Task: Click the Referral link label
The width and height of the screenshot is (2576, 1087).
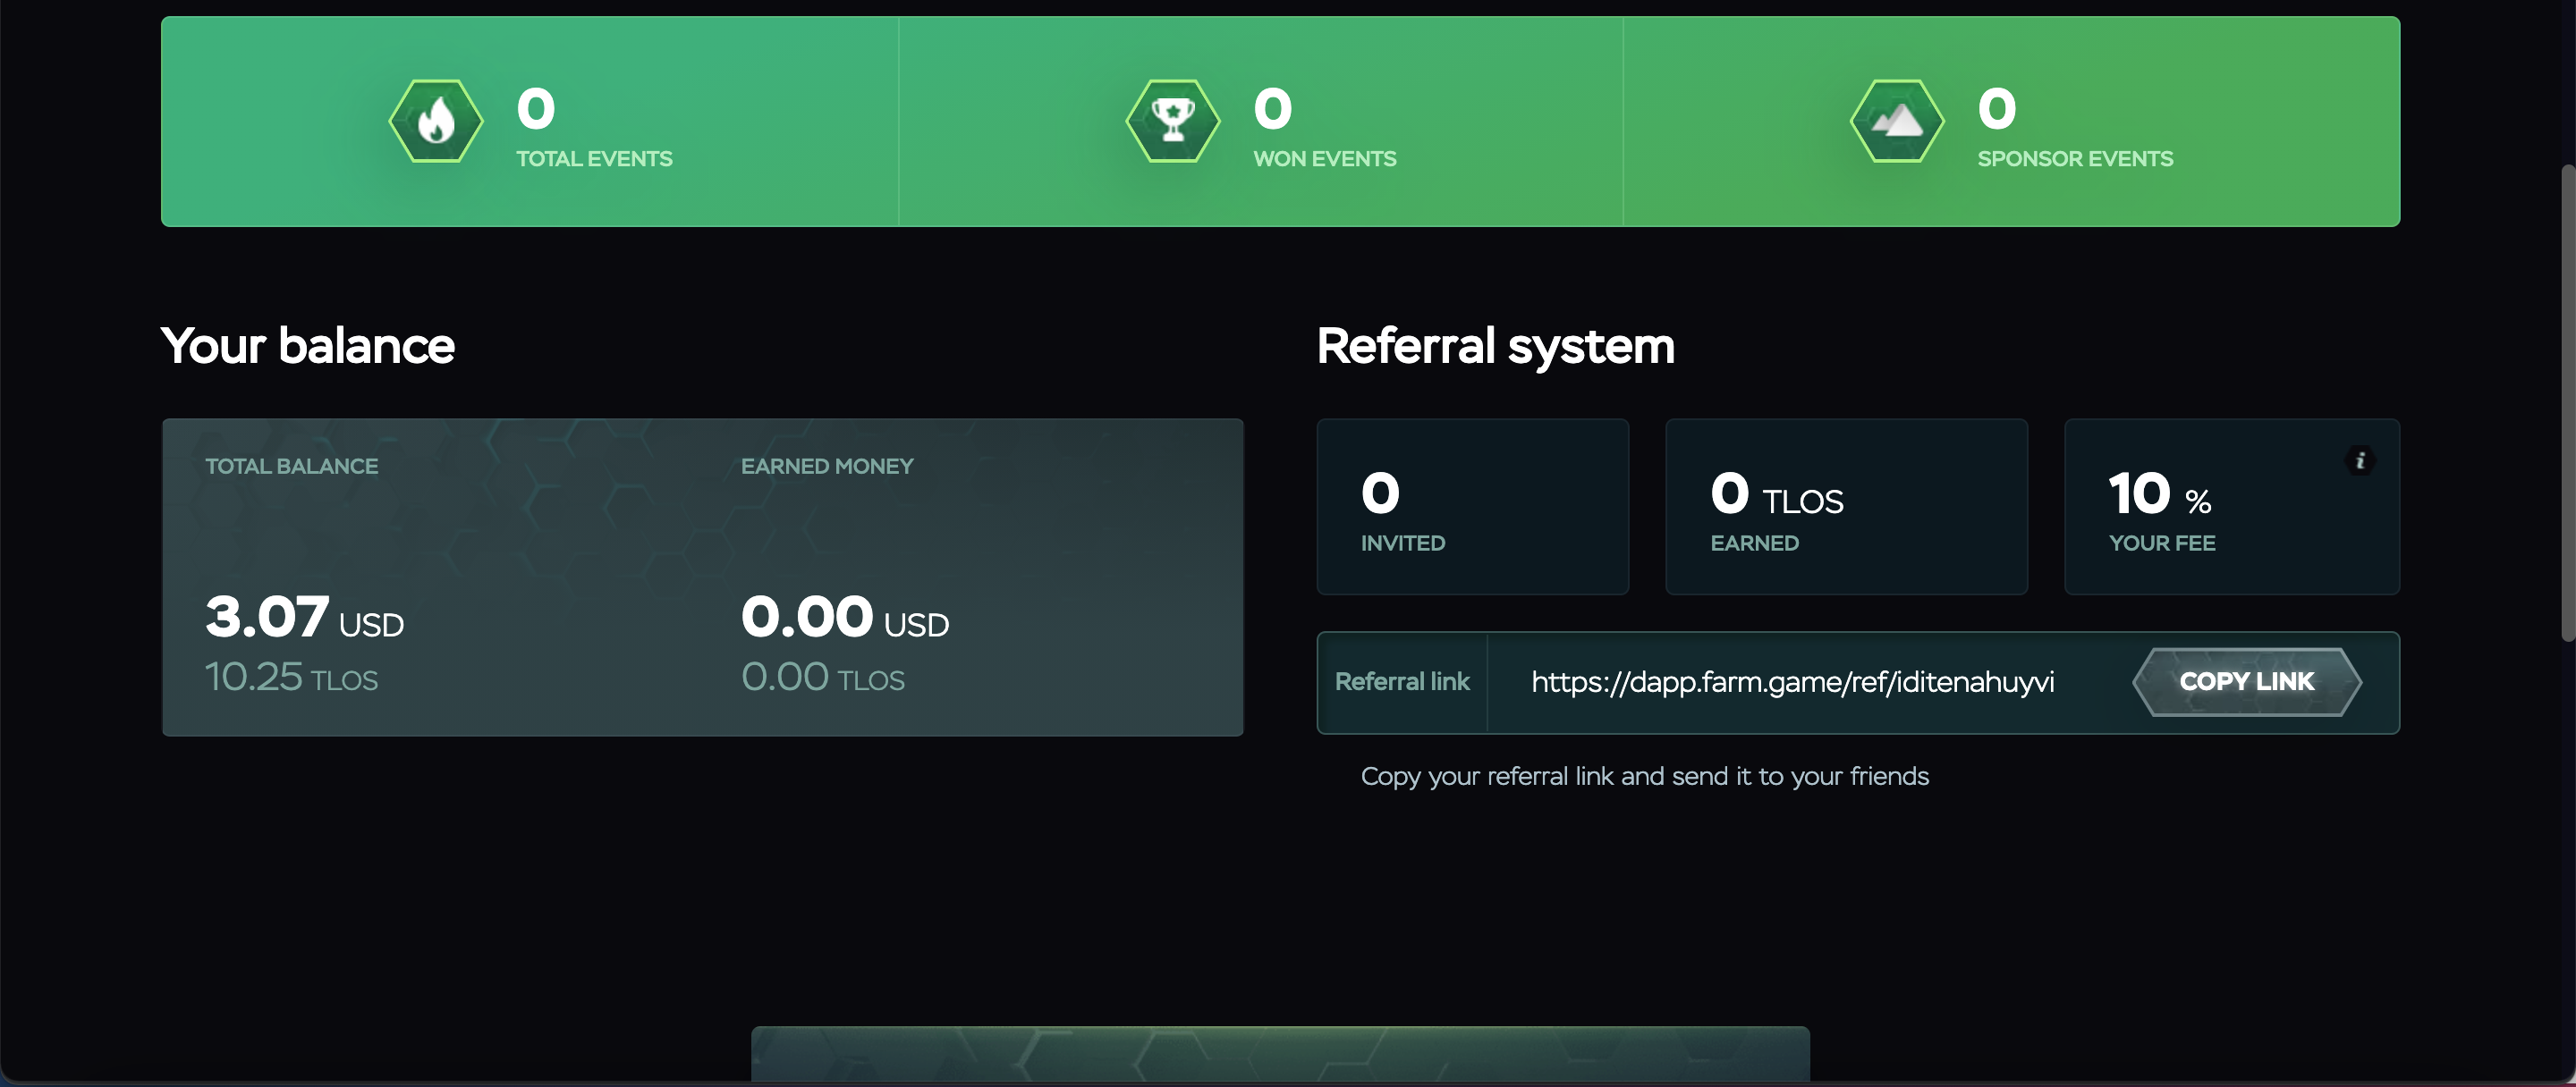Action: (1402, 682)
